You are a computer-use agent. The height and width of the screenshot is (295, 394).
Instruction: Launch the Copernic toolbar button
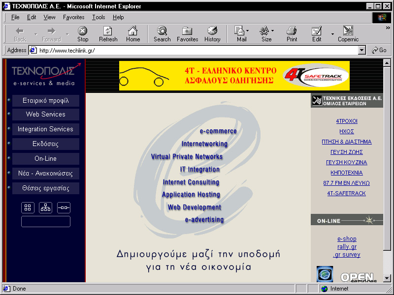348,34
